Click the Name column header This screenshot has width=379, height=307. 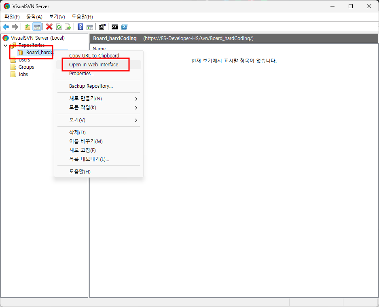click(x=130, y=49)
